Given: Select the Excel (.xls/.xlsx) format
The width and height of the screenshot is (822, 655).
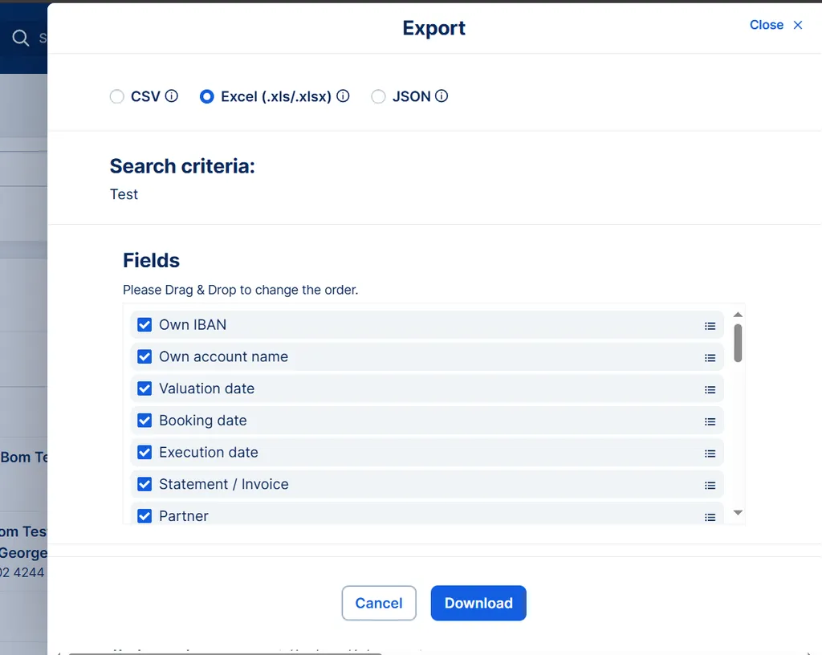Looking at the screenshot, I should tap(207, 96).
